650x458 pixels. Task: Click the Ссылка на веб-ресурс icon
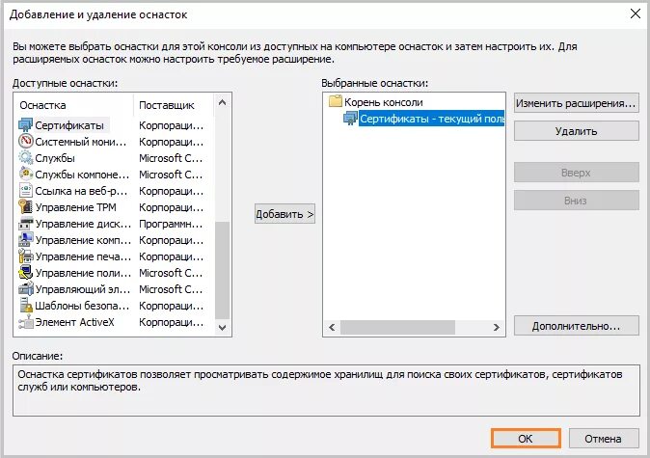point(26,191)
